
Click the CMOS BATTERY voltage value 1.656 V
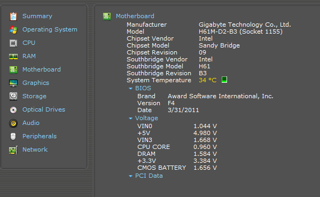[x=205, y=168]
